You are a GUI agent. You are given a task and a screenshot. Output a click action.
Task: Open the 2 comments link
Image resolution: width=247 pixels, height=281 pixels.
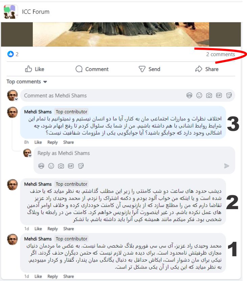pyautogui.click(x=221, y=54)
